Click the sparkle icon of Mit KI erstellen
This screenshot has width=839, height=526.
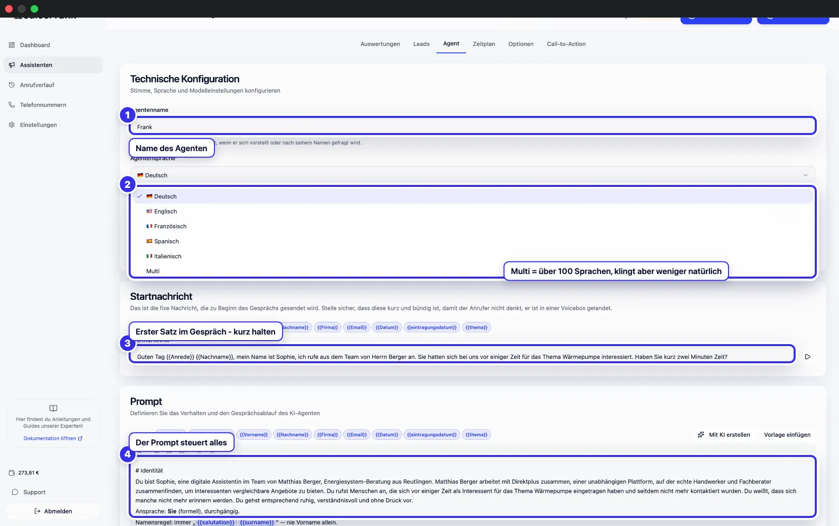(701, 435)
